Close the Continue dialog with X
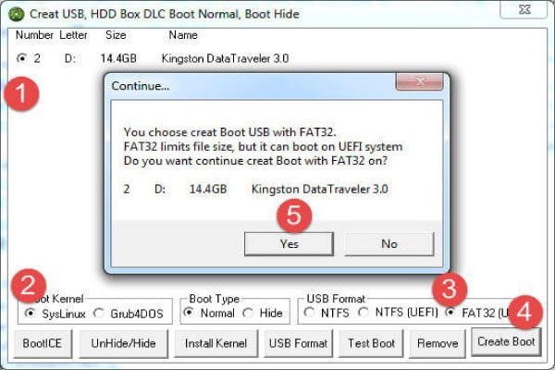Image resolution: width=555 pixels, height=370 pixels. tap(419, 82)
